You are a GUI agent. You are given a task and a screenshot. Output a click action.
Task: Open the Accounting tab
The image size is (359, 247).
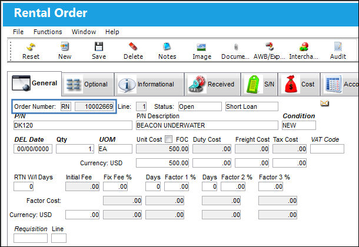coord(340,84)
